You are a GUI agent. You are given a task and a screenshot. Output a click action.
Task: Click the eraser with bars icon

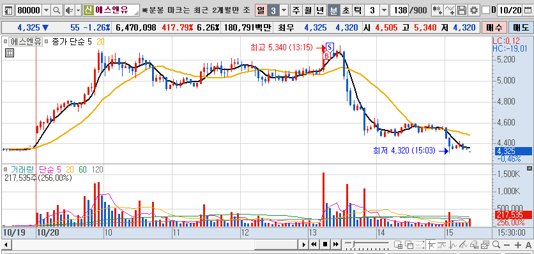tap(475, 244)
